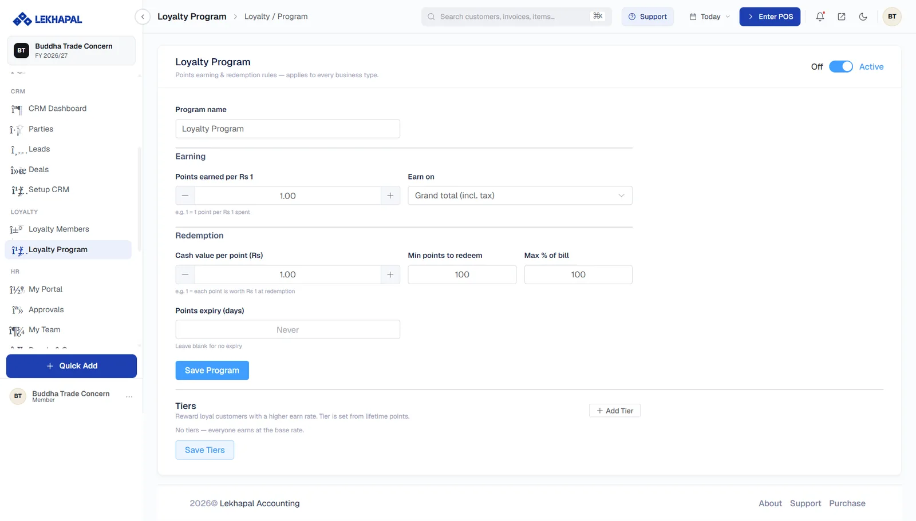The image size is (916, 521).
Task: Open the Support footer link
Action: 805,504
